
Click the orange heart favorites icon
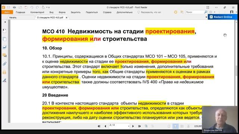[x=176, y=12]
